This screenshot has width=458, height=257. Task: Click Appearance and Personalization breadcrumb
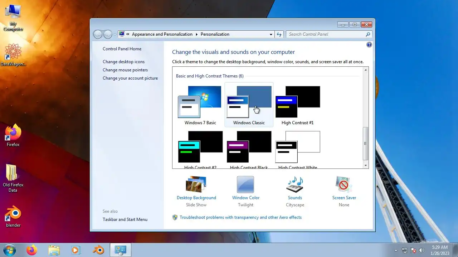tap(162, 34)
